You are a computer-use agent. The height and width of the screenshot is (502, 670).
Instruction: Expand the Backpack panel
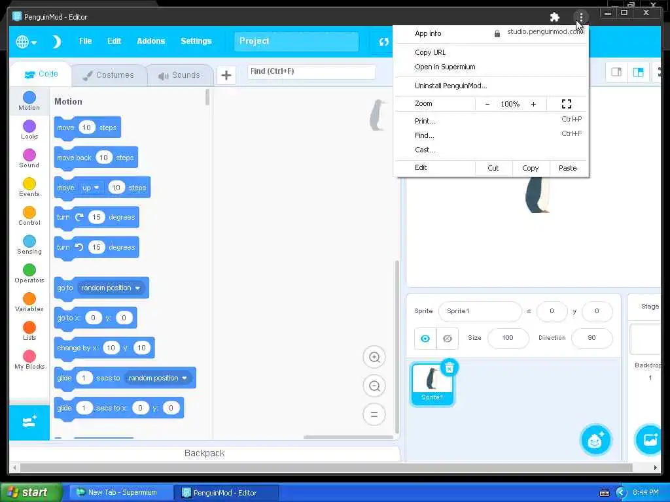[x=204, y=454]
